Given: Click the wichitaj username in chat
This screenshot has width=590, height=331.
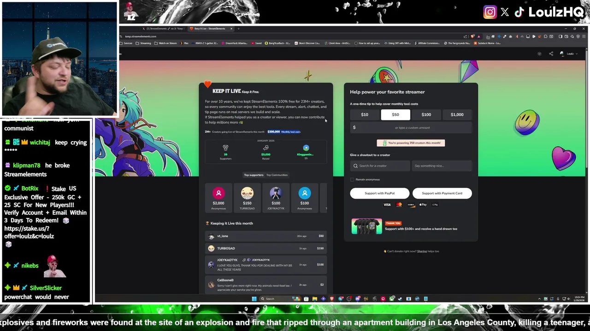Looking at the screenshot, I should coord(40,143).
